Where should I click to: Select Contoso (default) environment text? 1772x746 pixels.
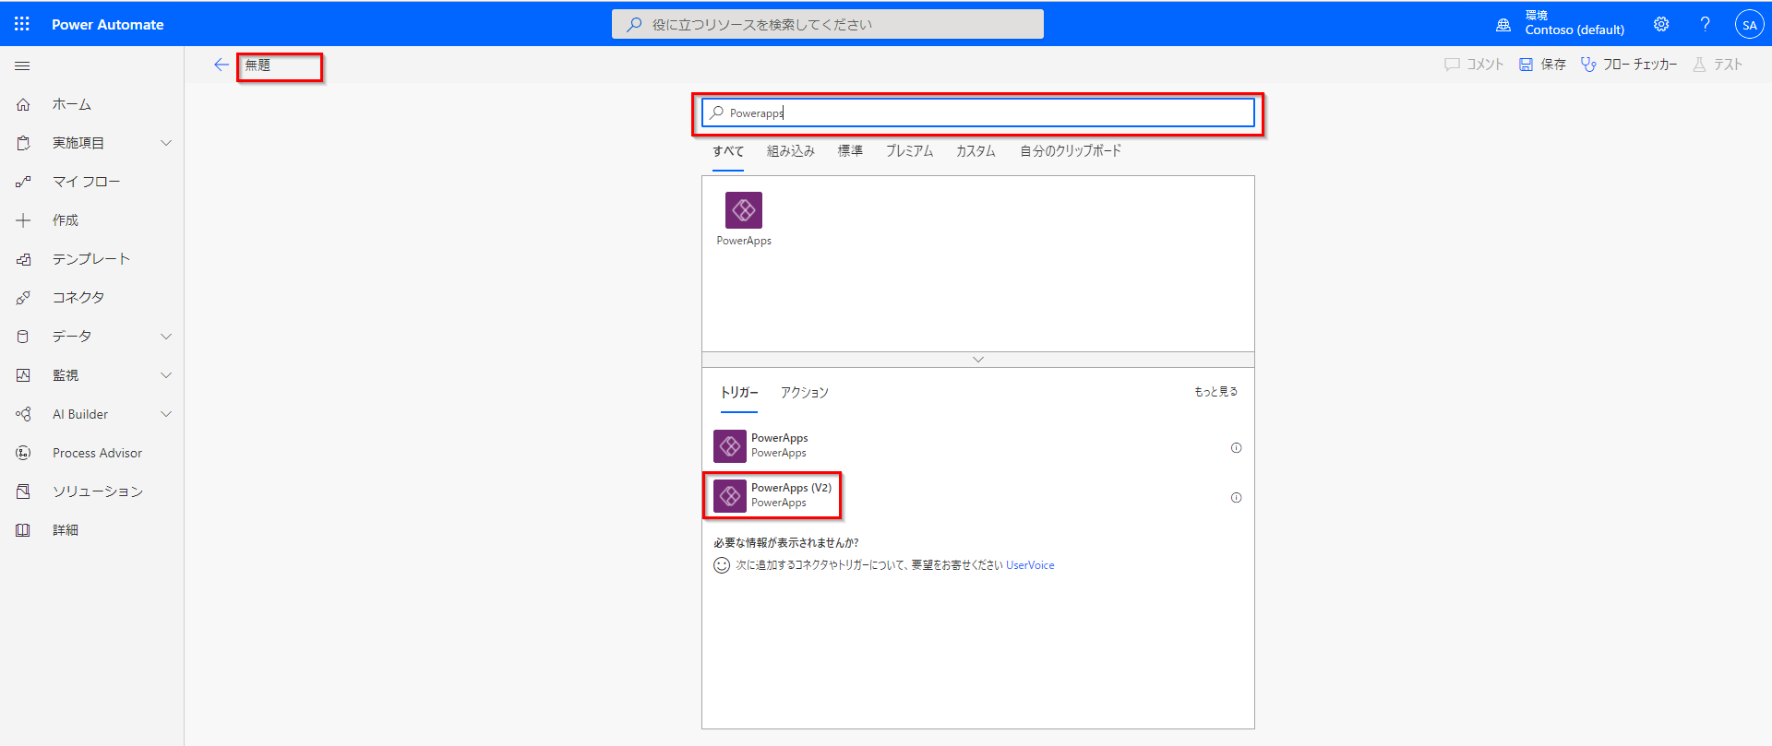pos(1574,30)
